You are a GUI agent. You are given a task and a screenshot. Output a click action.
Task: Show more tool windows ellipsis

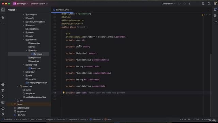click(3, 23)
